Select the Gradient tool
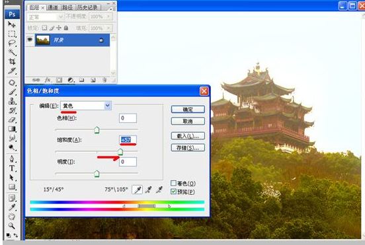The image size is (365, 245). 12,129
